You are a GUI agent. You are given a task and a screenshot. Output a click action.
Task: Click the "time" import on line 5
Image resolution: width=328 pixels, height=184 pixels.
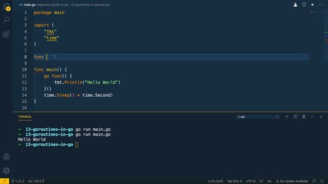tap(51, 38)
